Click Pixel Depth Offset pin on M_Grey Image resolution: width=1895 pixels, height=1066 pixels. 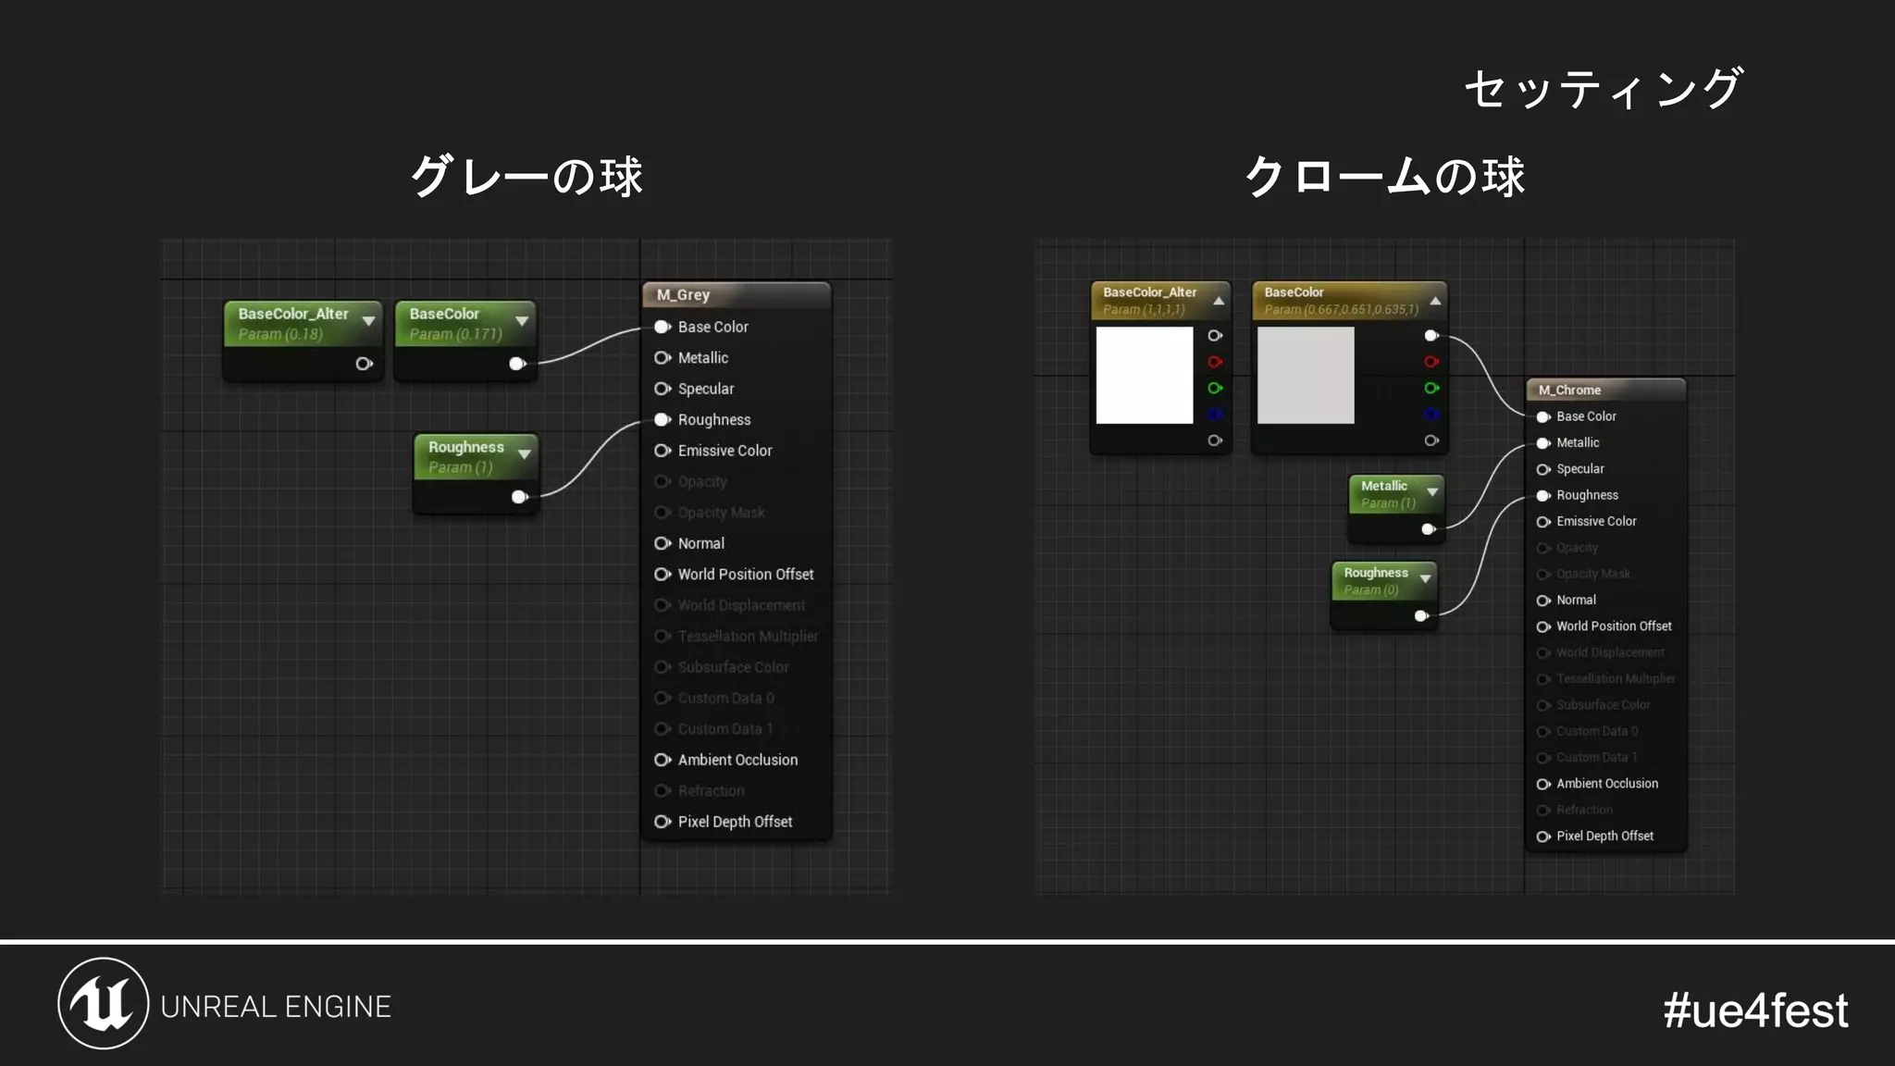663,822
